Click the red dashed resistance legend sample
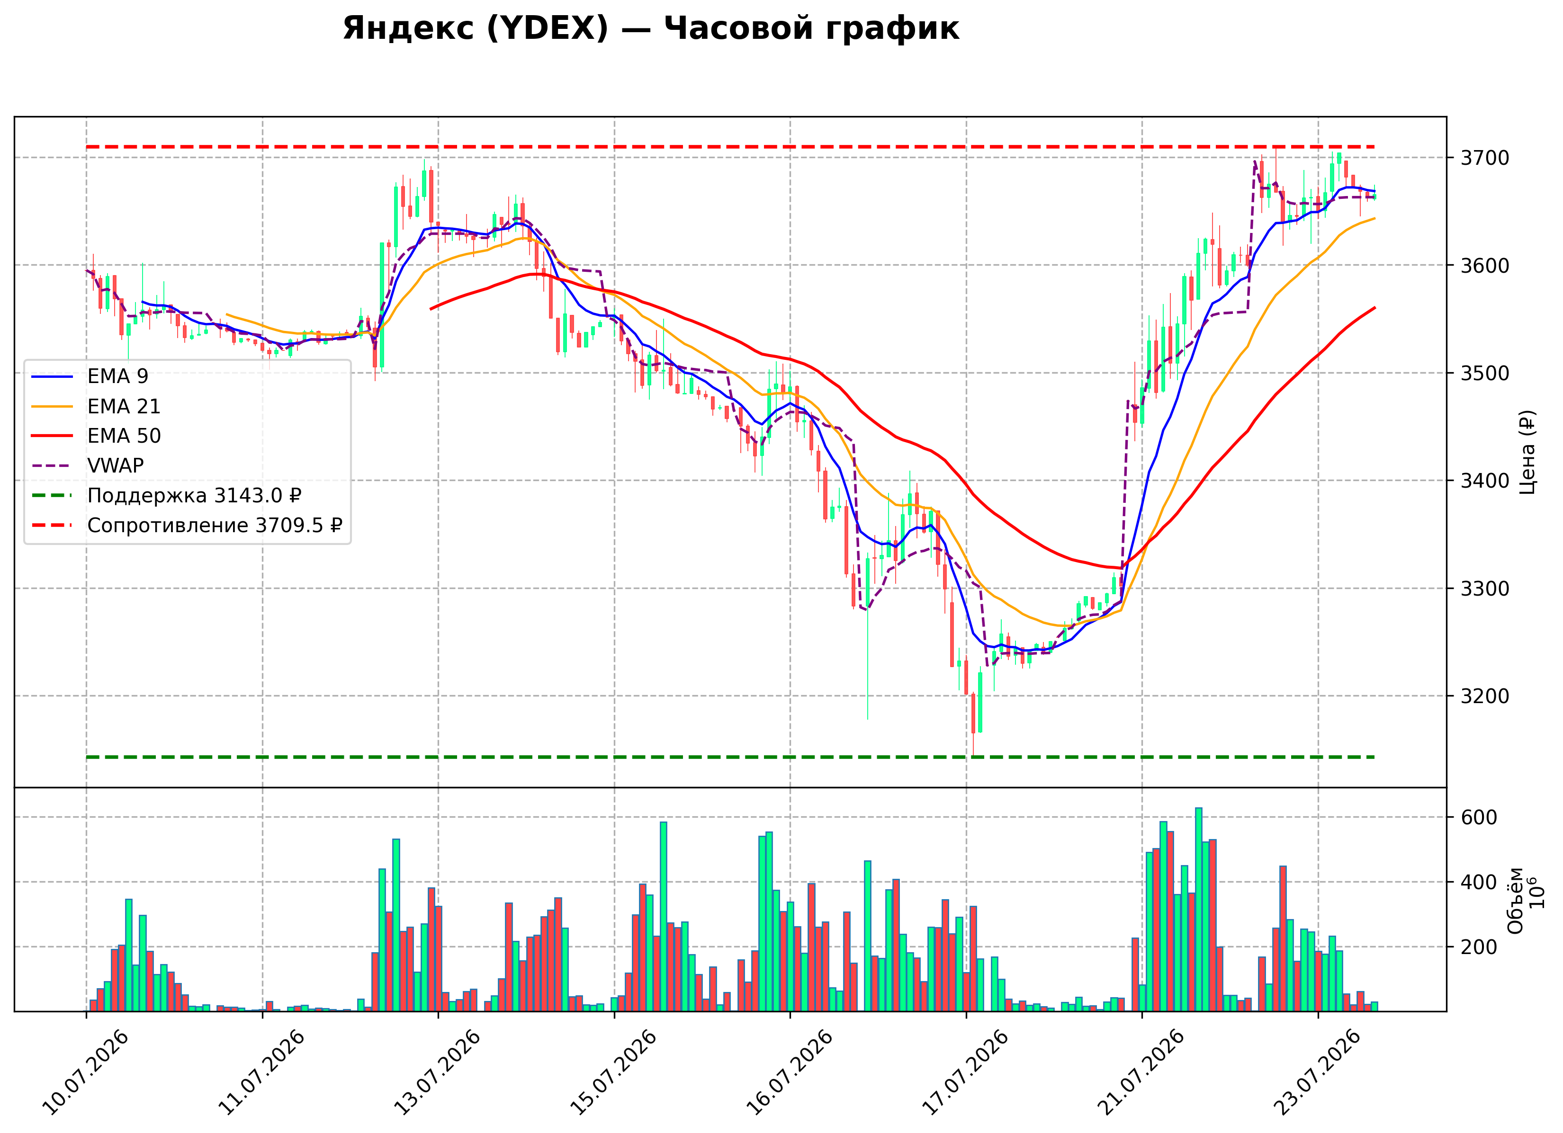The image size is (1563, 1133). 52,526
